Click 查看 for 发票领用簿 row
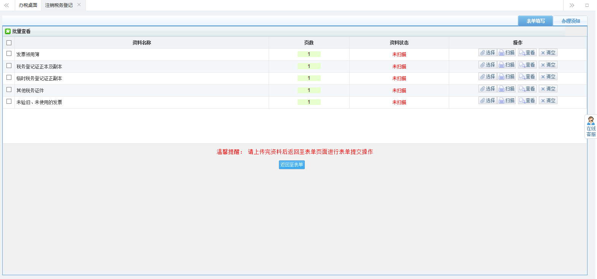 coord(527,53)
